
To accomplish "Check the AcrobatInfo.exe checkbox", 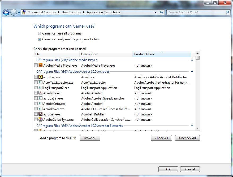I will (36, 103).
